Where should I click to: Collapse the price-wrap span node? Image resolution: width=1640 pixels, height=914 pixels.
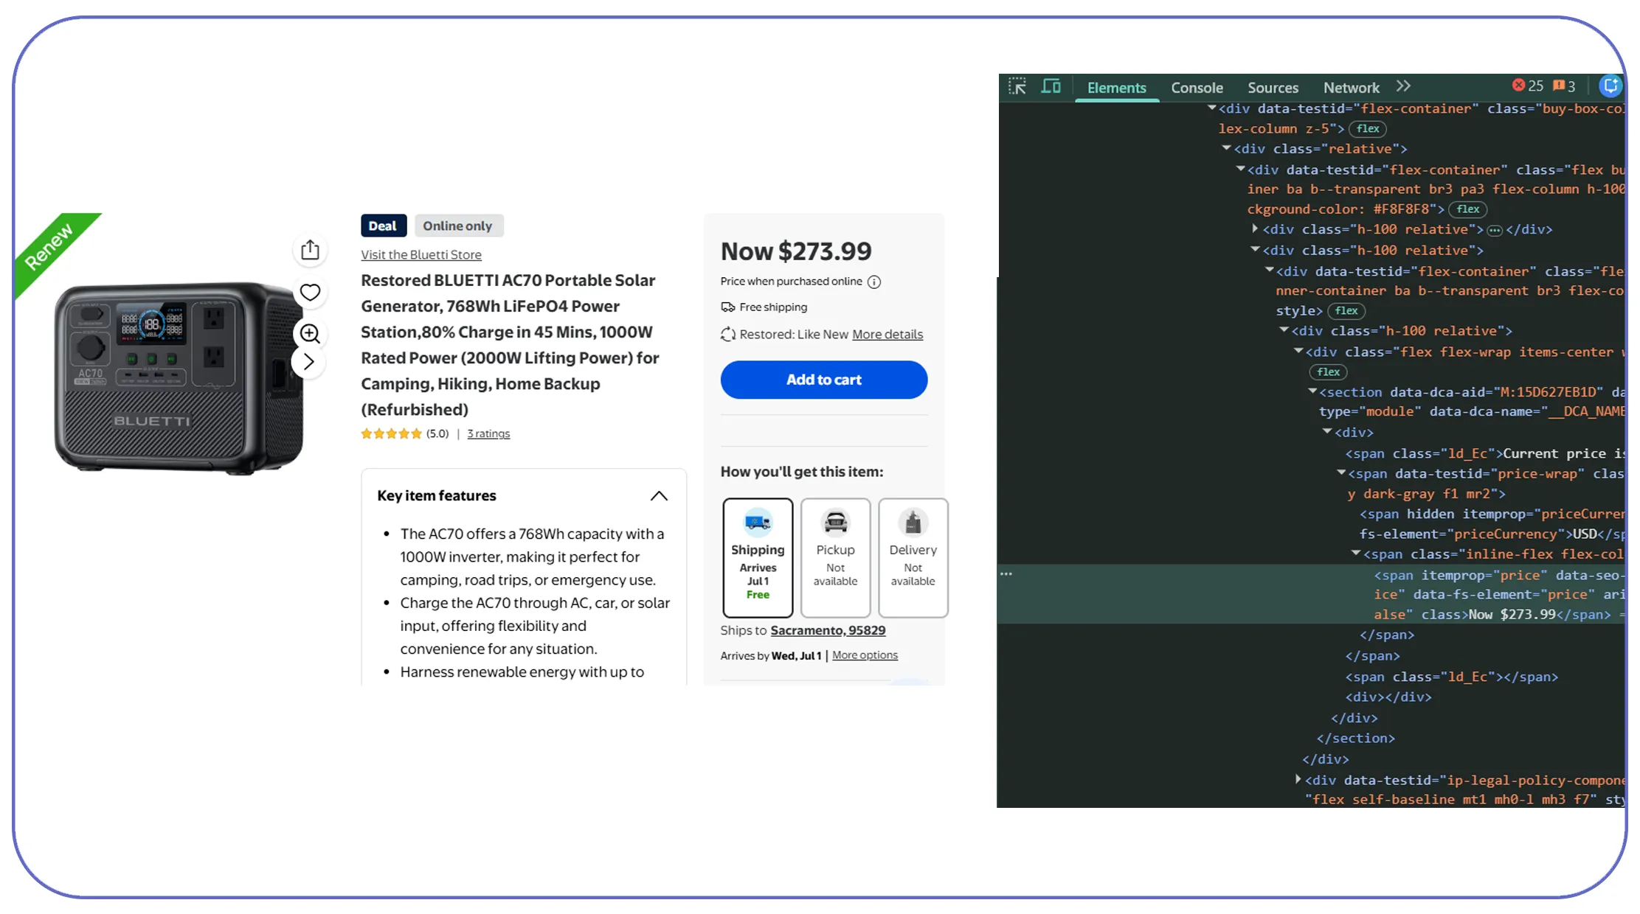(1341, 472)
